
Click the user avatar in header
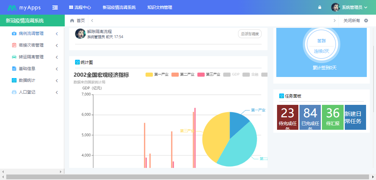click(335, 7)
